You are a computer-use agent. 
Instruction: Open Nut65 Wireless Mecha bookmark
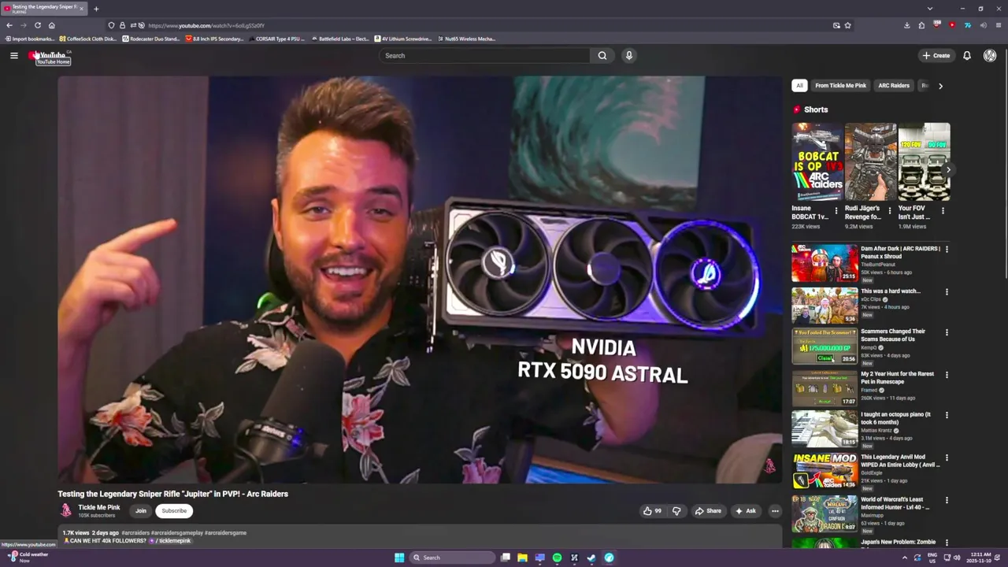coord(467,39)
